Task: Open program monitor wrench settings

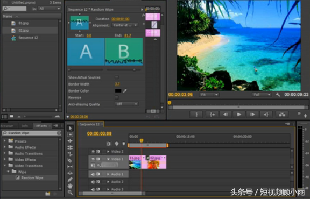Action: (278, 95)
